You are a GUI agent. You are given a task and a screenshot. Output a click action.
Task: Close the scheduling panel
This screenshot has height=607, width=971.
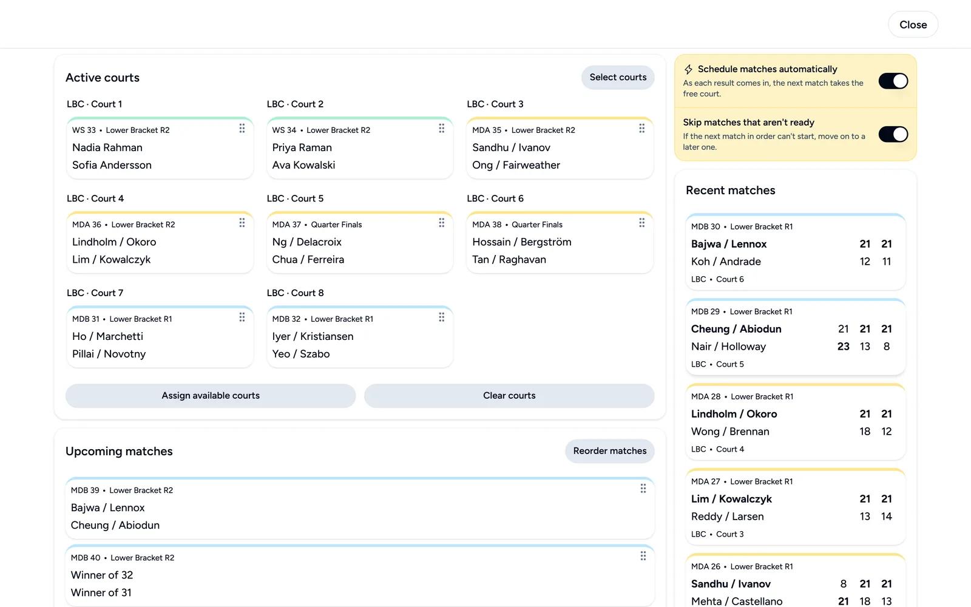click(x=913, y=25)
